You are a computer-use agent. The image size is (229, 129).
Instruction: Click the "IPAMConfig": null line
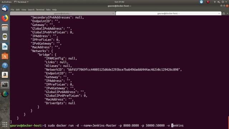coord(61,58)
